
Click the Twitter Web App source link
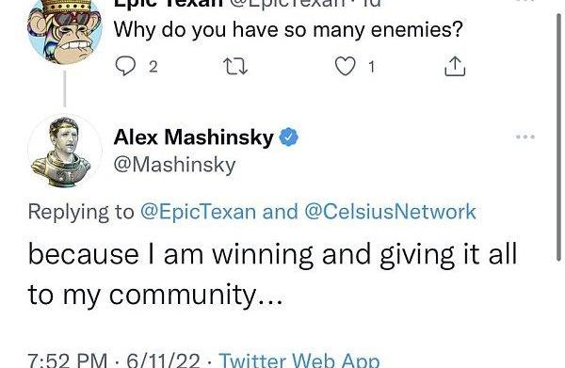299,360
